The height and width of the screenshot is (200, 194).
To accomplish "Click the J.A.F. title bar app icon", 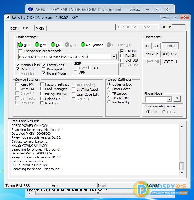I will coord(8,17).
